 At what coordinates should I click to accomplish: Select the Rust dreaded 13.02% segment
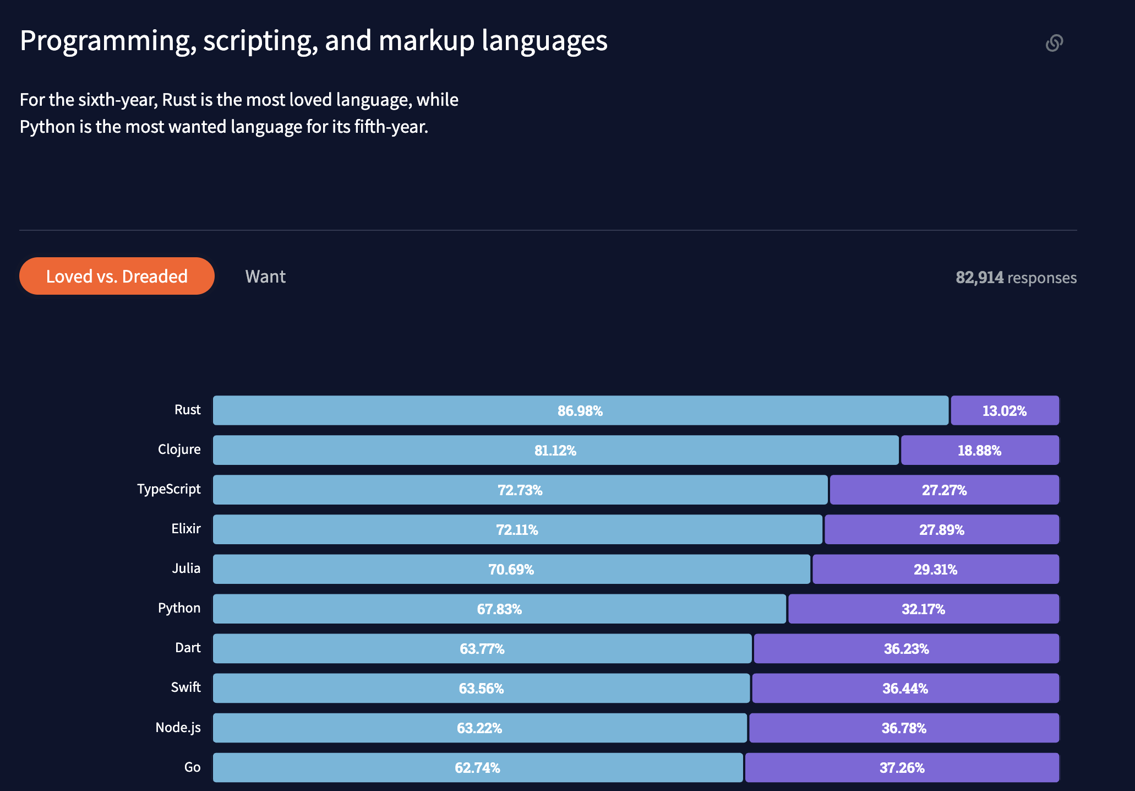point(1004,410)
